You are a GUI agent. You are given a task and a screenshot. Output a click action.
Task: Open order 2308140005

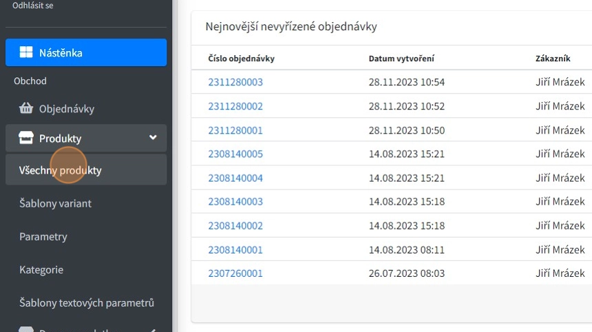tap(235, 154)
